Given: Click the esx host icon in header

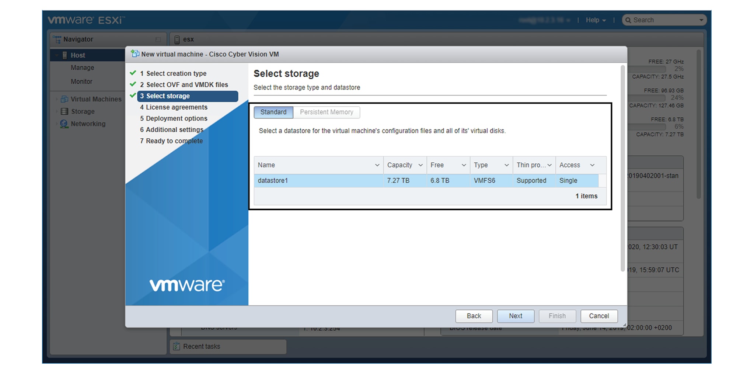Looking at the screenshot, I should click(177, 39).
